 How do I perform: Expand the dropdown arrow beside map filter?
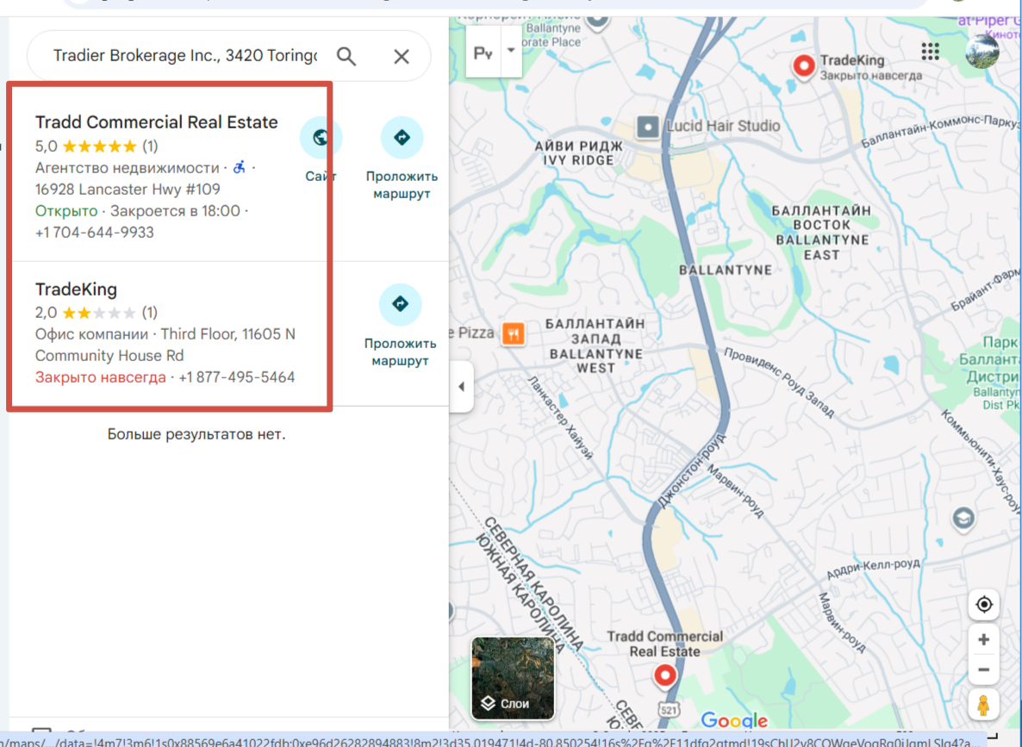pos(511,51)
